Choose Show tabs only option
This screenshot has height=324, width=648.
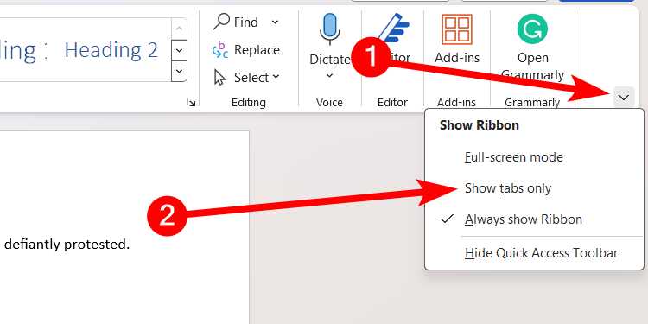(508, 188)
